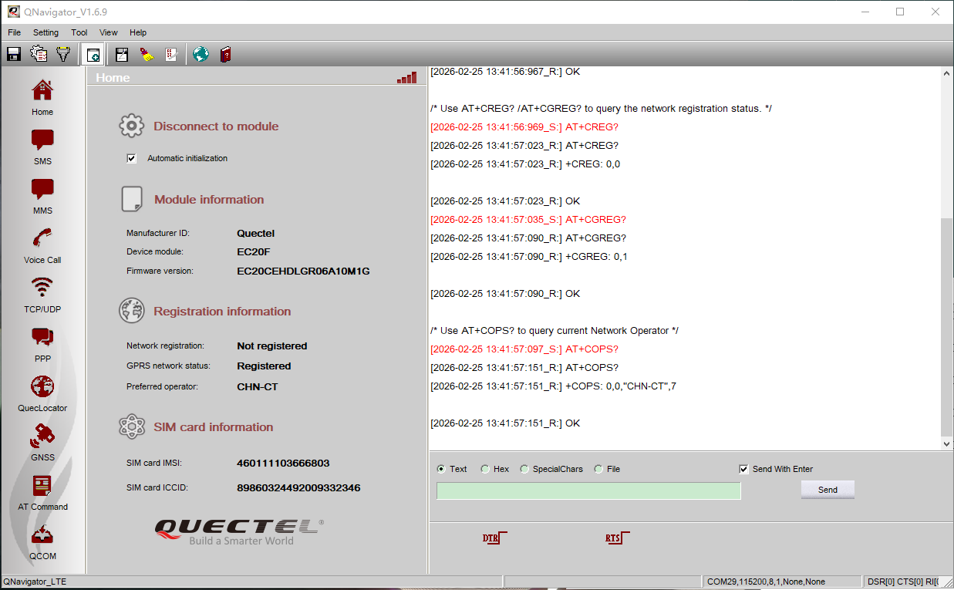The width and height of the screenshot is (954, 590).
Task: Click the Registration information globe icon
Action: click(x=131, y=311)
